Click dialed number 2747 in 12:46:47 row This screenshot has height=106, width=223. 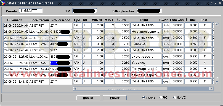point(61,50)
